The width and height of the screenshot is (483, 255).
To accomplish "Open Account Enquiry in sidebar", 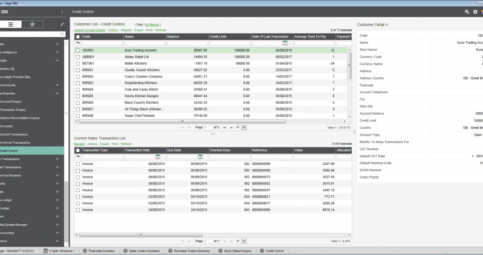I will [11, 101].
